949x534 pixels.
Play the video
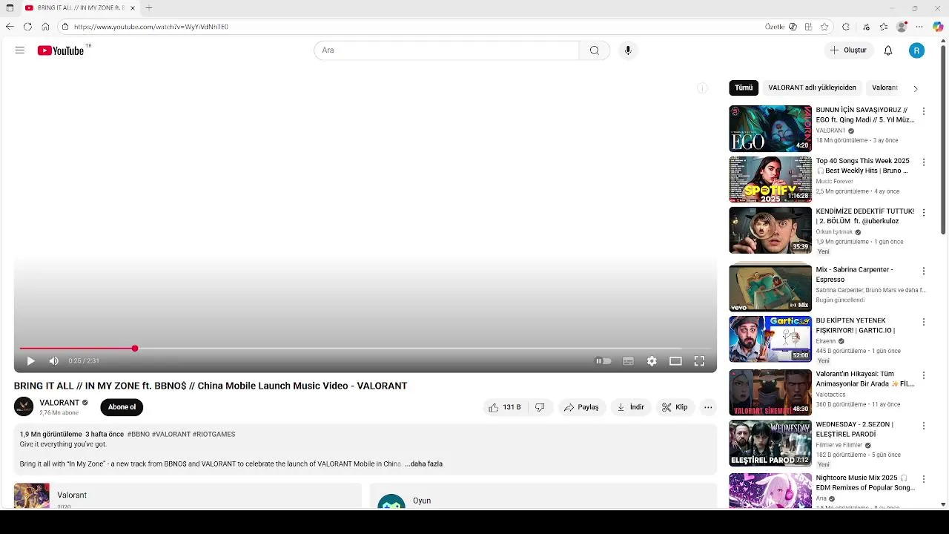pyautogui.click(x=30, y=361)
